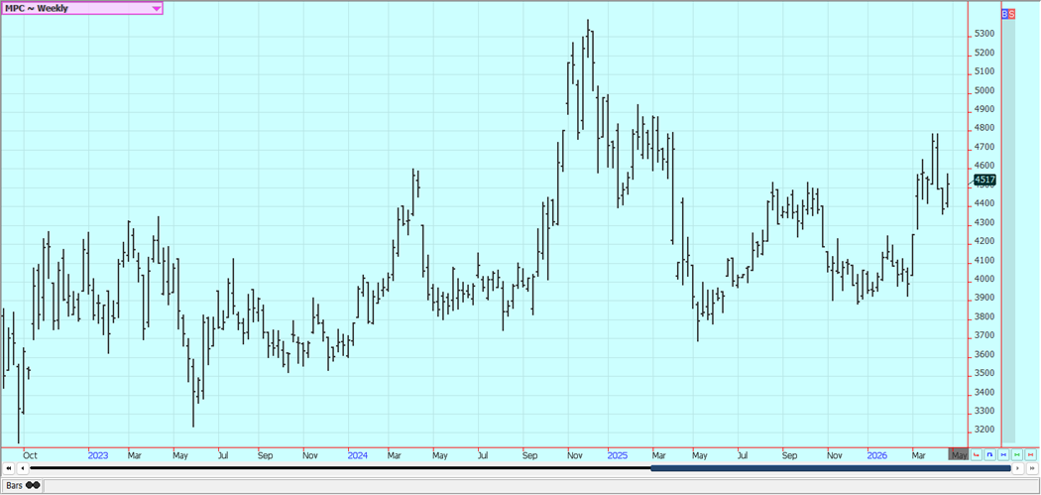Click the binoculars icon on Bars tab

click(32, 486)
